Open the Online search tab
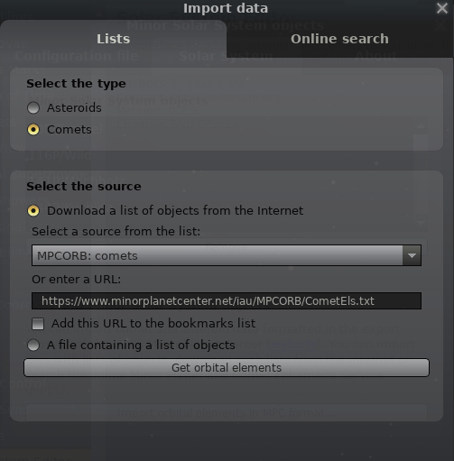 click(340, 39)
